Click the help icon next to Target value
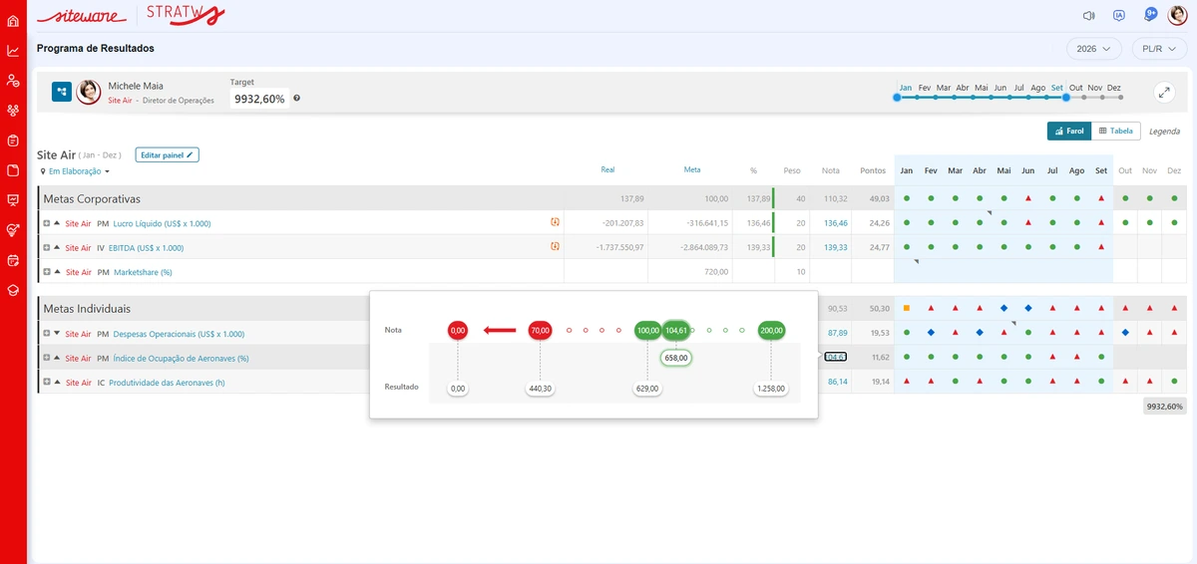 [296, 99]
